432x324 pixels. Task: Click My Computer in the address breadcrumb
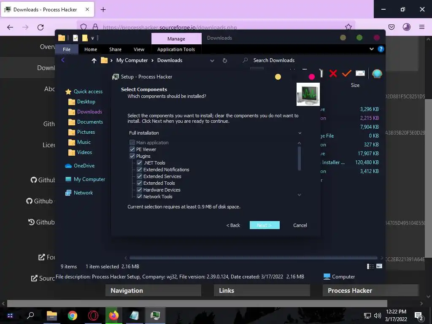tap(132, 60)
